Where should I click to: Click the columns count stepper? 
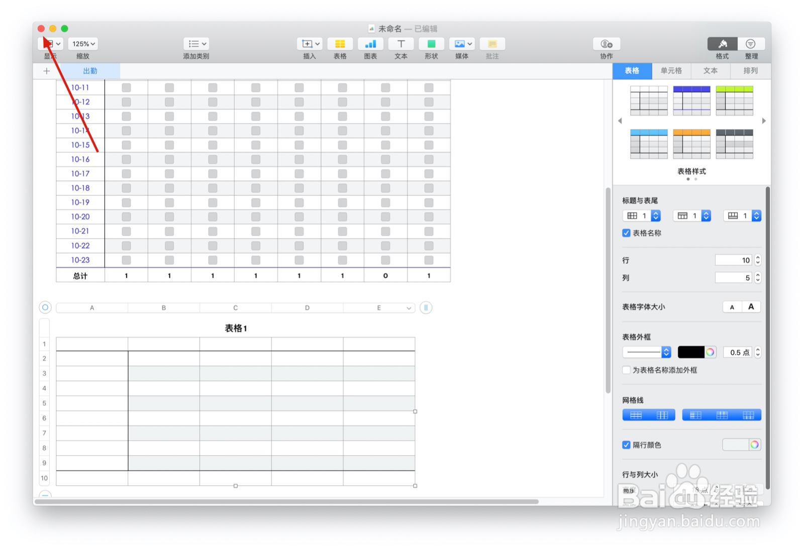(x=758, y=278)
